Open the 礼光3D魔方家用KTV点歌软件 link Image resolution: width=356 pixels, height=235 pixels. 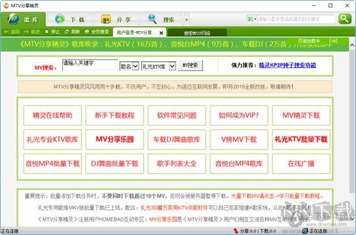[x=174, y=208]
